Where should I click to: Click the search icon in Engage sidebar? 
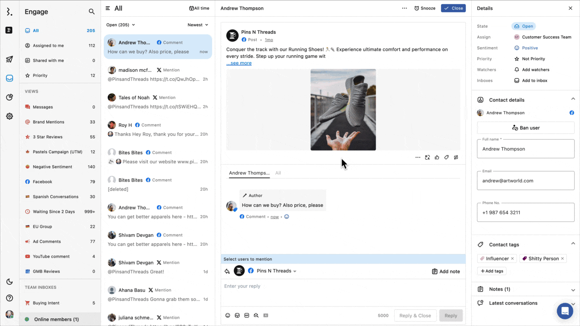click(92, 12)
